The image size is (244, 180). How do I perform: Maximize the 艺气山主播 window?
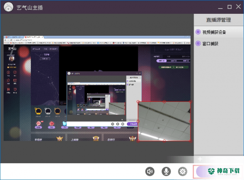click(229, 7)
